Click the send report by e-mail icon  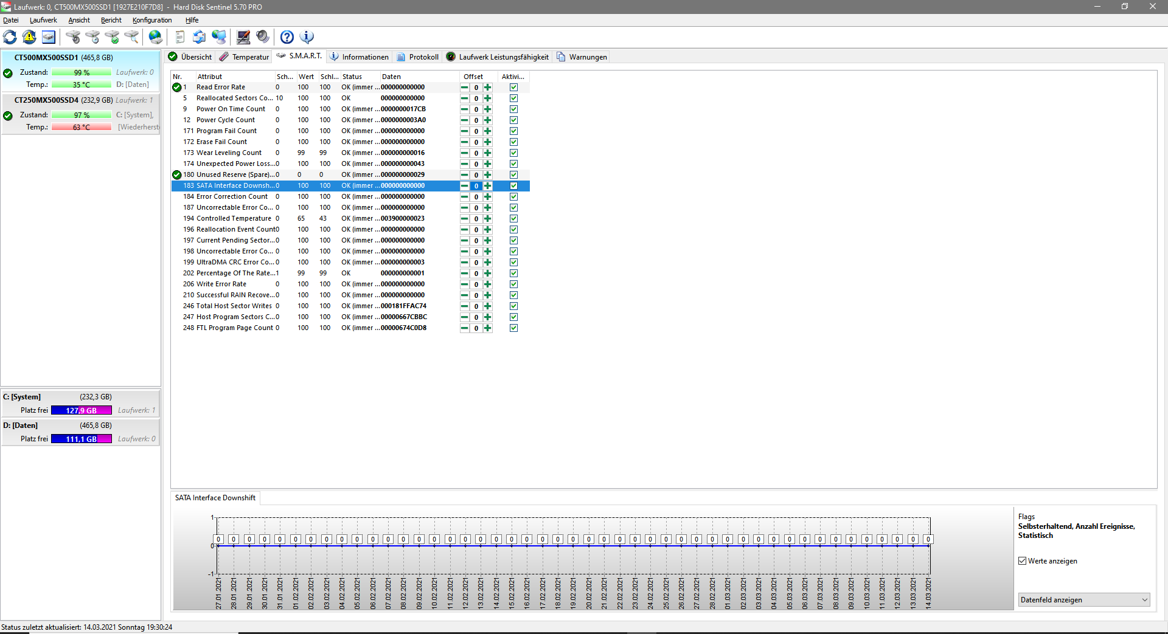pyautogui.click(x=200, y=37)
